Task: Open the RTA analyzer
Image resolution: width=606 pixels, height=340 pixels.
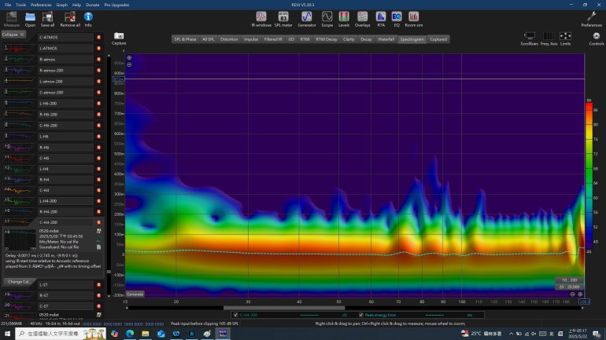Action: click(380, 17)
